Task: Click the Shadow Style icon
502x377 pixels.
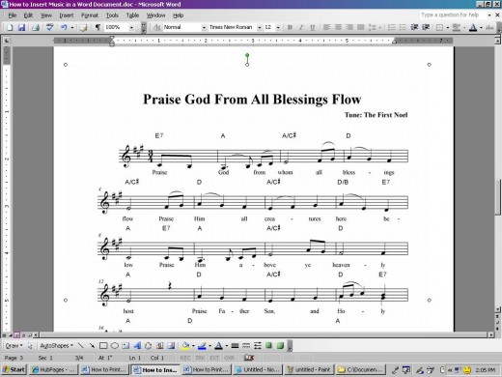Action: 268,346
